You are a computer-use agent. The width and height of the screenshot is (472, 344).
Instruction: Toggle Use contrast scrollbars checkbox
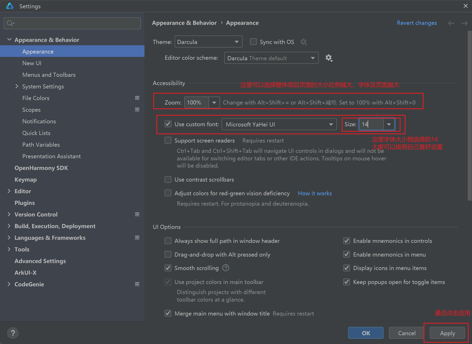(168, 180)
